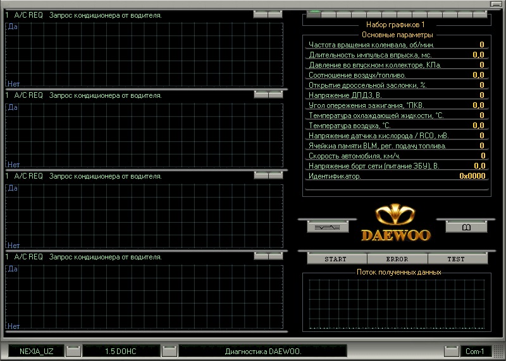Click the window resize grip

499,351
